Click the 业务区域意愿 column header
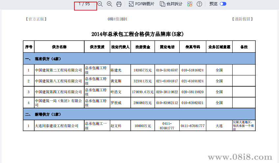Image resolution: width=279 pixels, height=163 pixels. pyautogui.click(x=219, y=47)
